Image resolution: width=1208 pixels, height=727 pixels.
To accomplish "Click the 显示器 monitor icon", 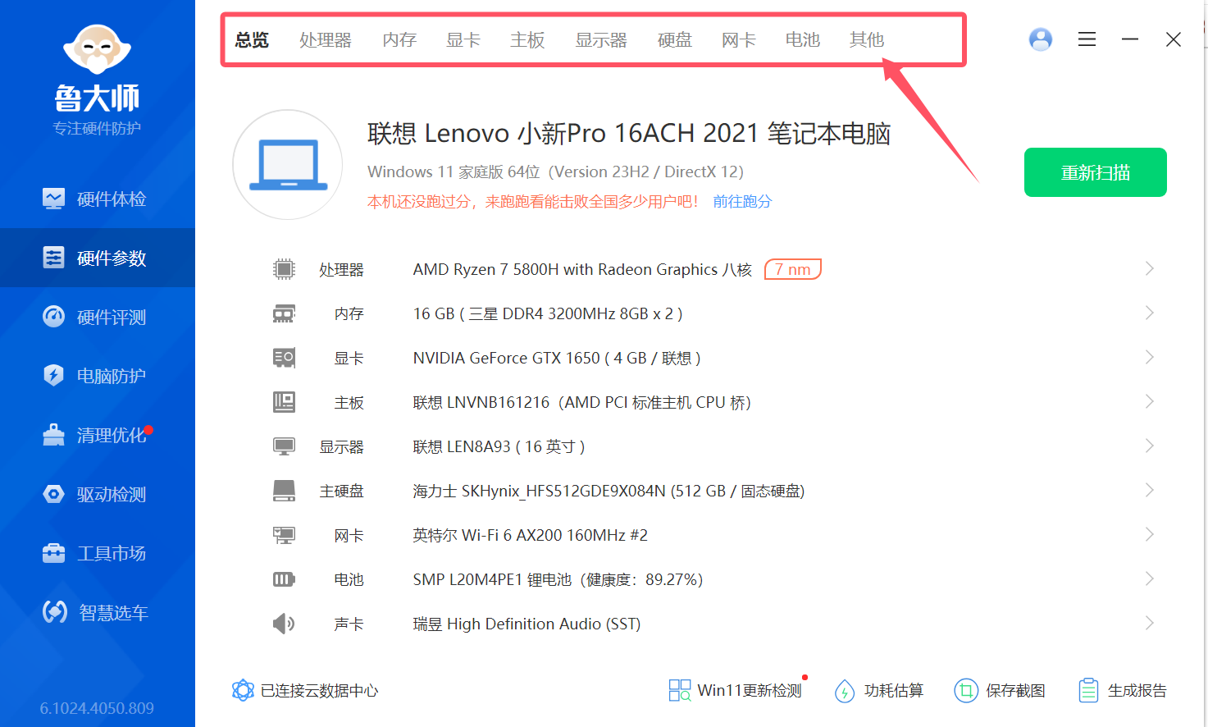I will tap(284, 446).
